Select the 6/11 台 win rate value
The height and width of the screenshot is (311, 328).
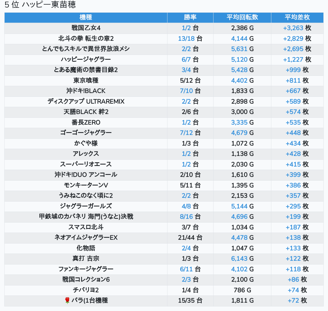tap(190, 269)
